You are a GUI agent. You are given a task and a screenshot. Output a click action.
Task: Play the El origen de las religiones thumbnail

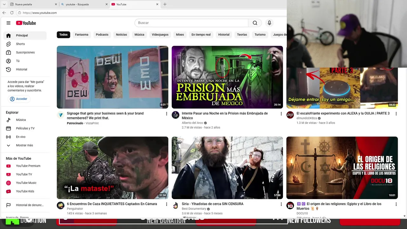(342, 168)
